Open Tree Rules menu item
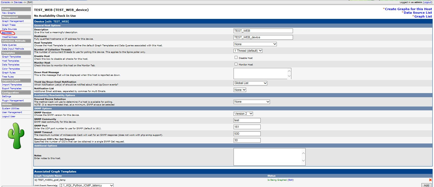This screenshot has width=434, height=187. [8, 77]
